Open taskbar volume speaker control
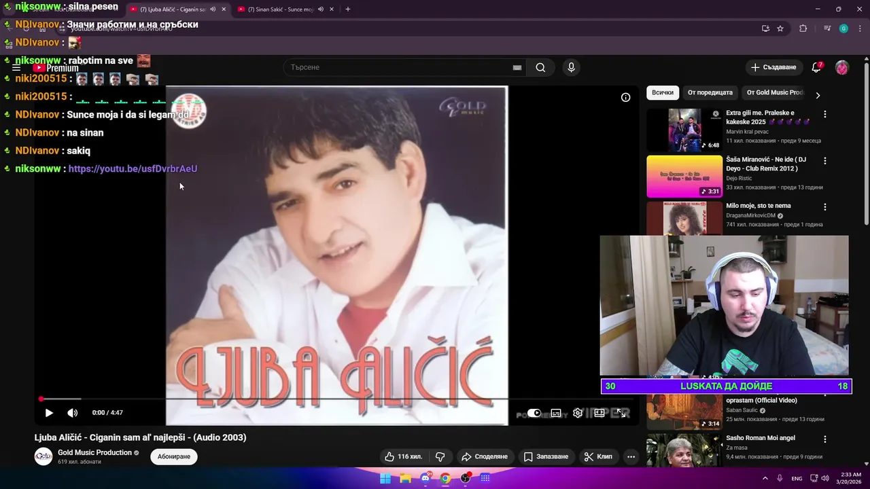The width and height of the screenshot is (870, 489). (x=825, y=478)
